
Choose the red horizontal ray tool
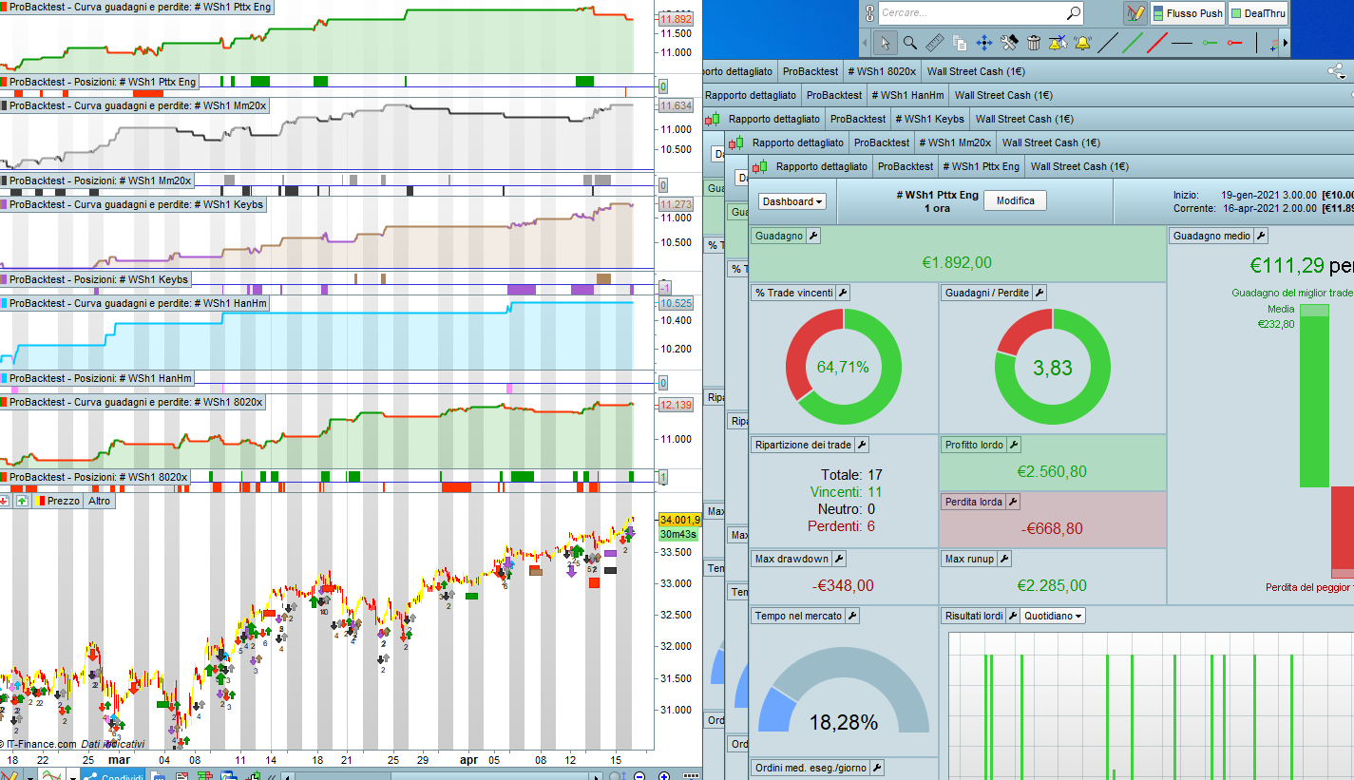click(x=1234, y=43)
